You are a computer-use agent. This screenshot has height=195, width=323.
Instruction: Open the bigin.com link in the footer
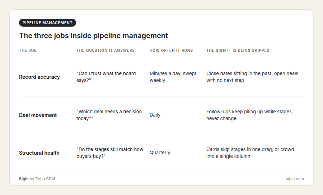(295, 179)
